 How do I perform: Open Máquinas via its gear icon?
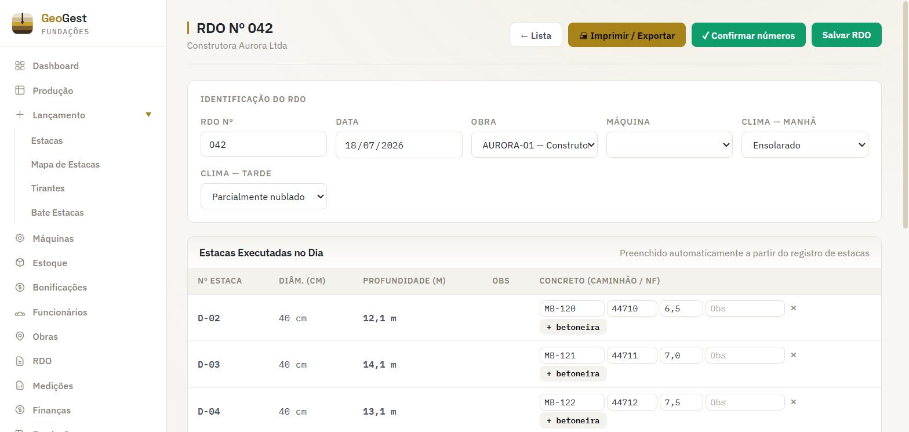tap(20, 238)
